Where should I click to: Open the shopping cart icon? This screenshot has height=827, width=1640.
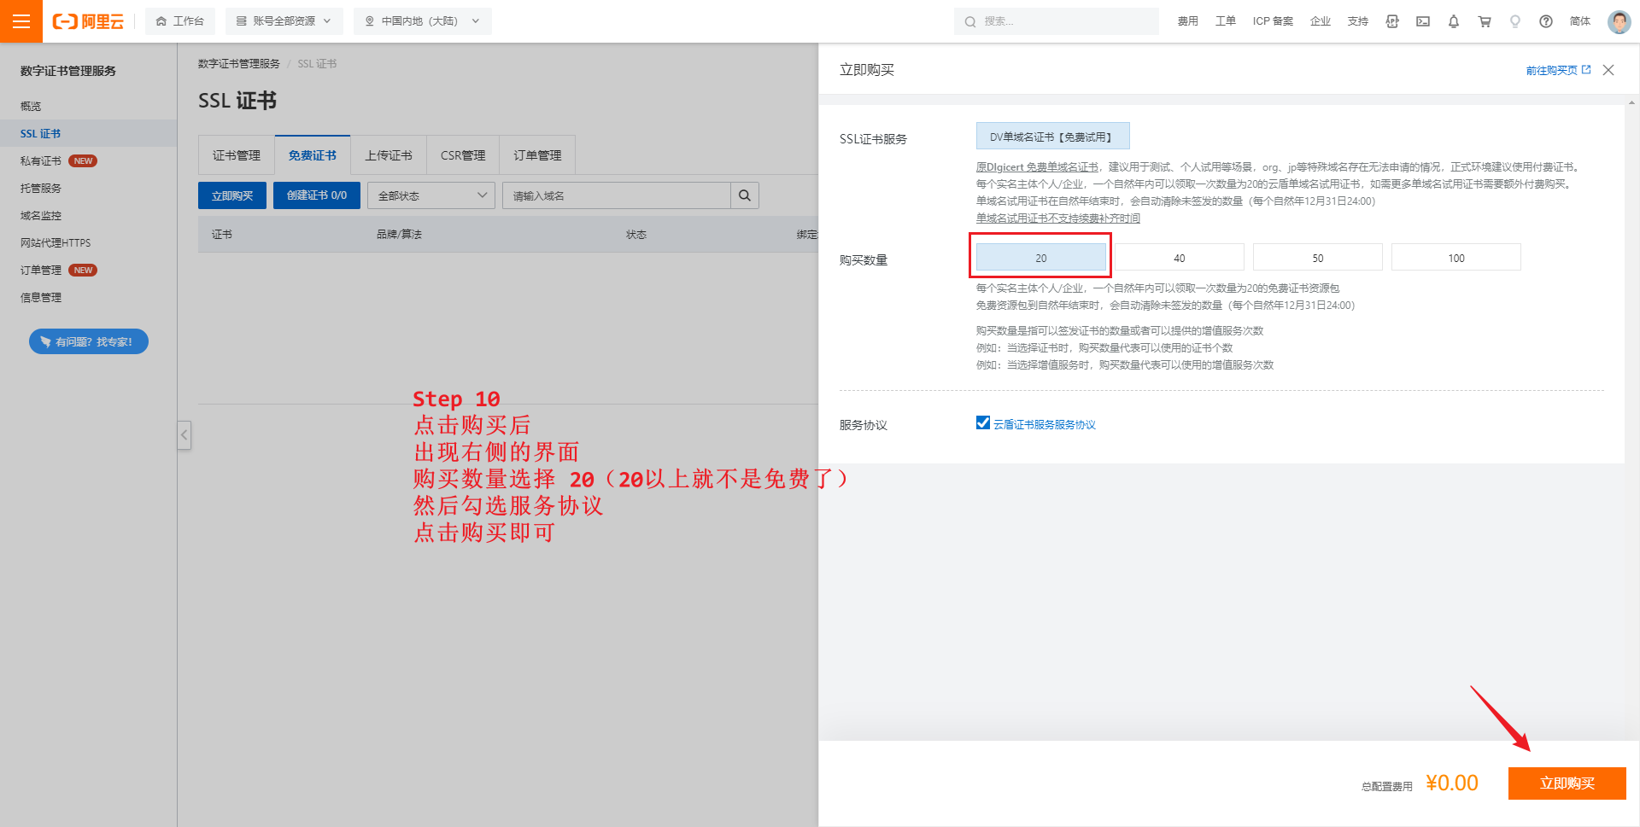(1485, 21)
